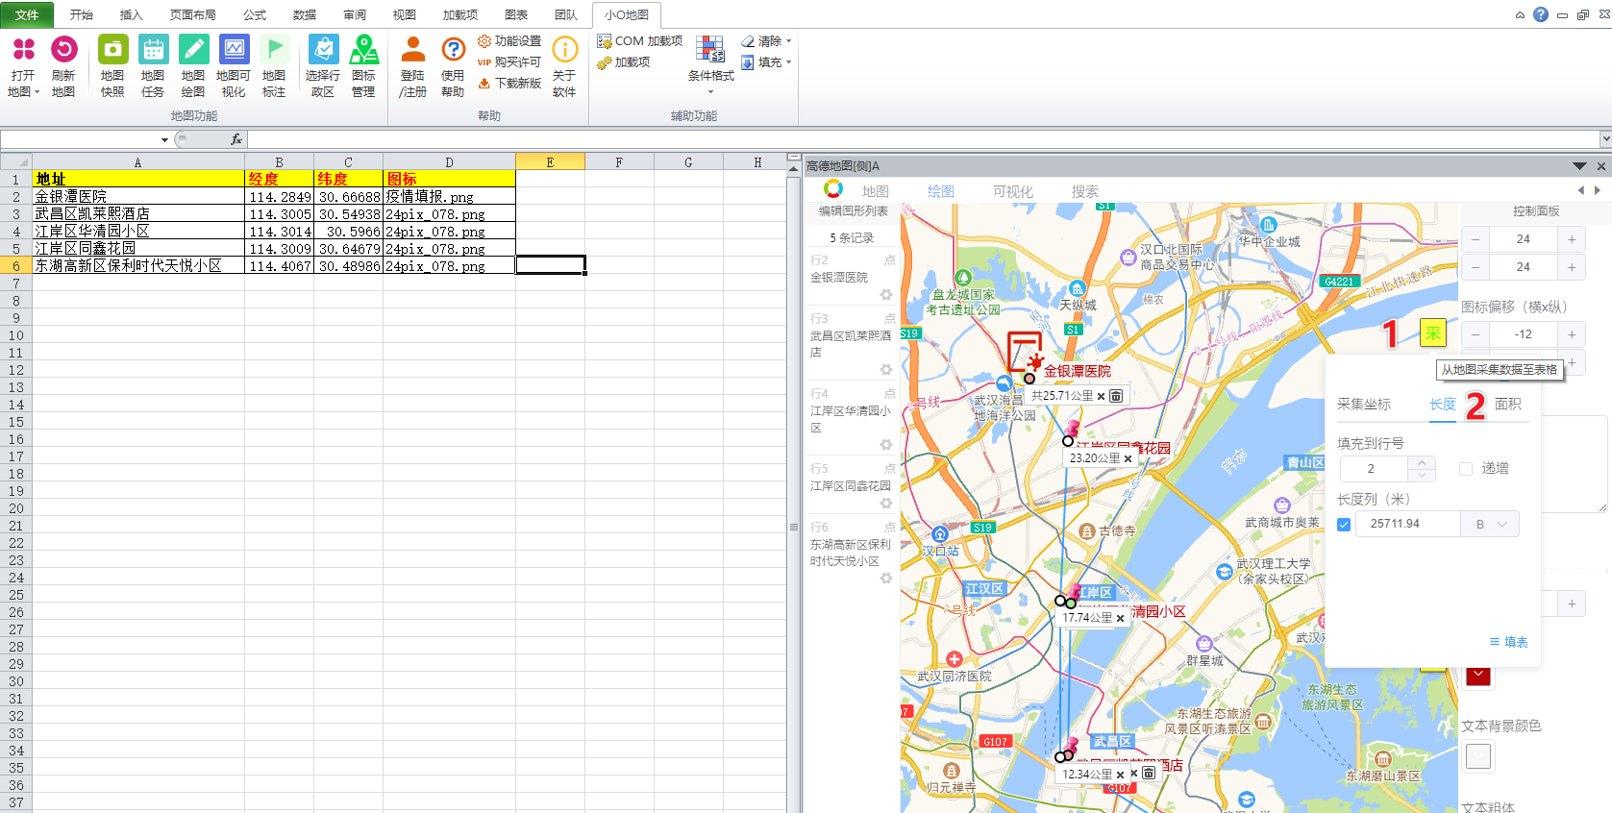Select cell containing 东湖高新区保利时代天悦小区
Viewport: 1612px width, 813px height.
[138, 265]
